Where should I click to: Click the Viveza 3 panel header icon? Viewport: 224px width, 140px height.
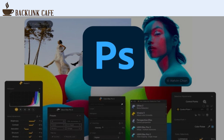(21, 83)
